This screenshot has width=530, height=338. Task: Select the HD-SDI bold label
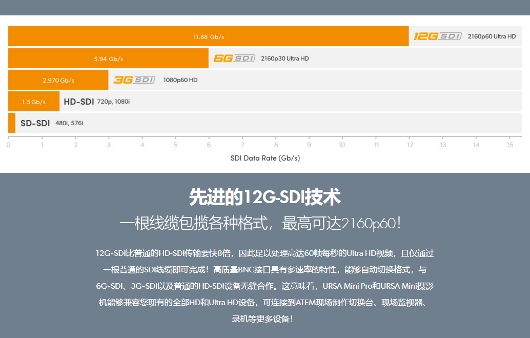[79, 102]
